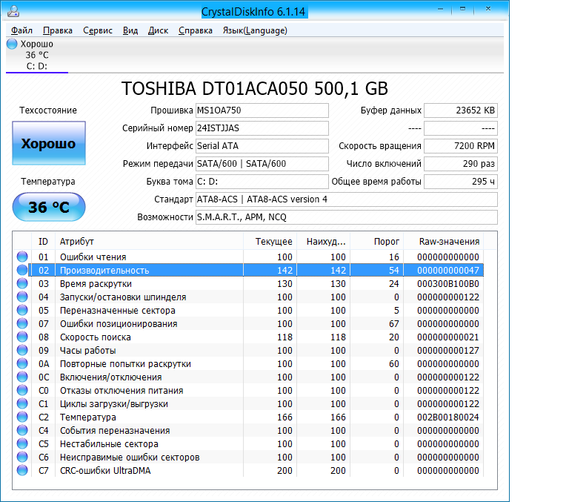Open the Файл menu
569x502 pixels.
tap(21, 30)
